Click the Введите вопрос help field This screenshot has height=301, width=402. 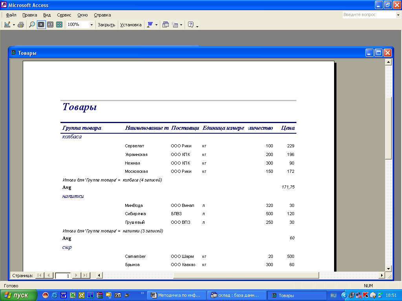click(x=369, y=15)
